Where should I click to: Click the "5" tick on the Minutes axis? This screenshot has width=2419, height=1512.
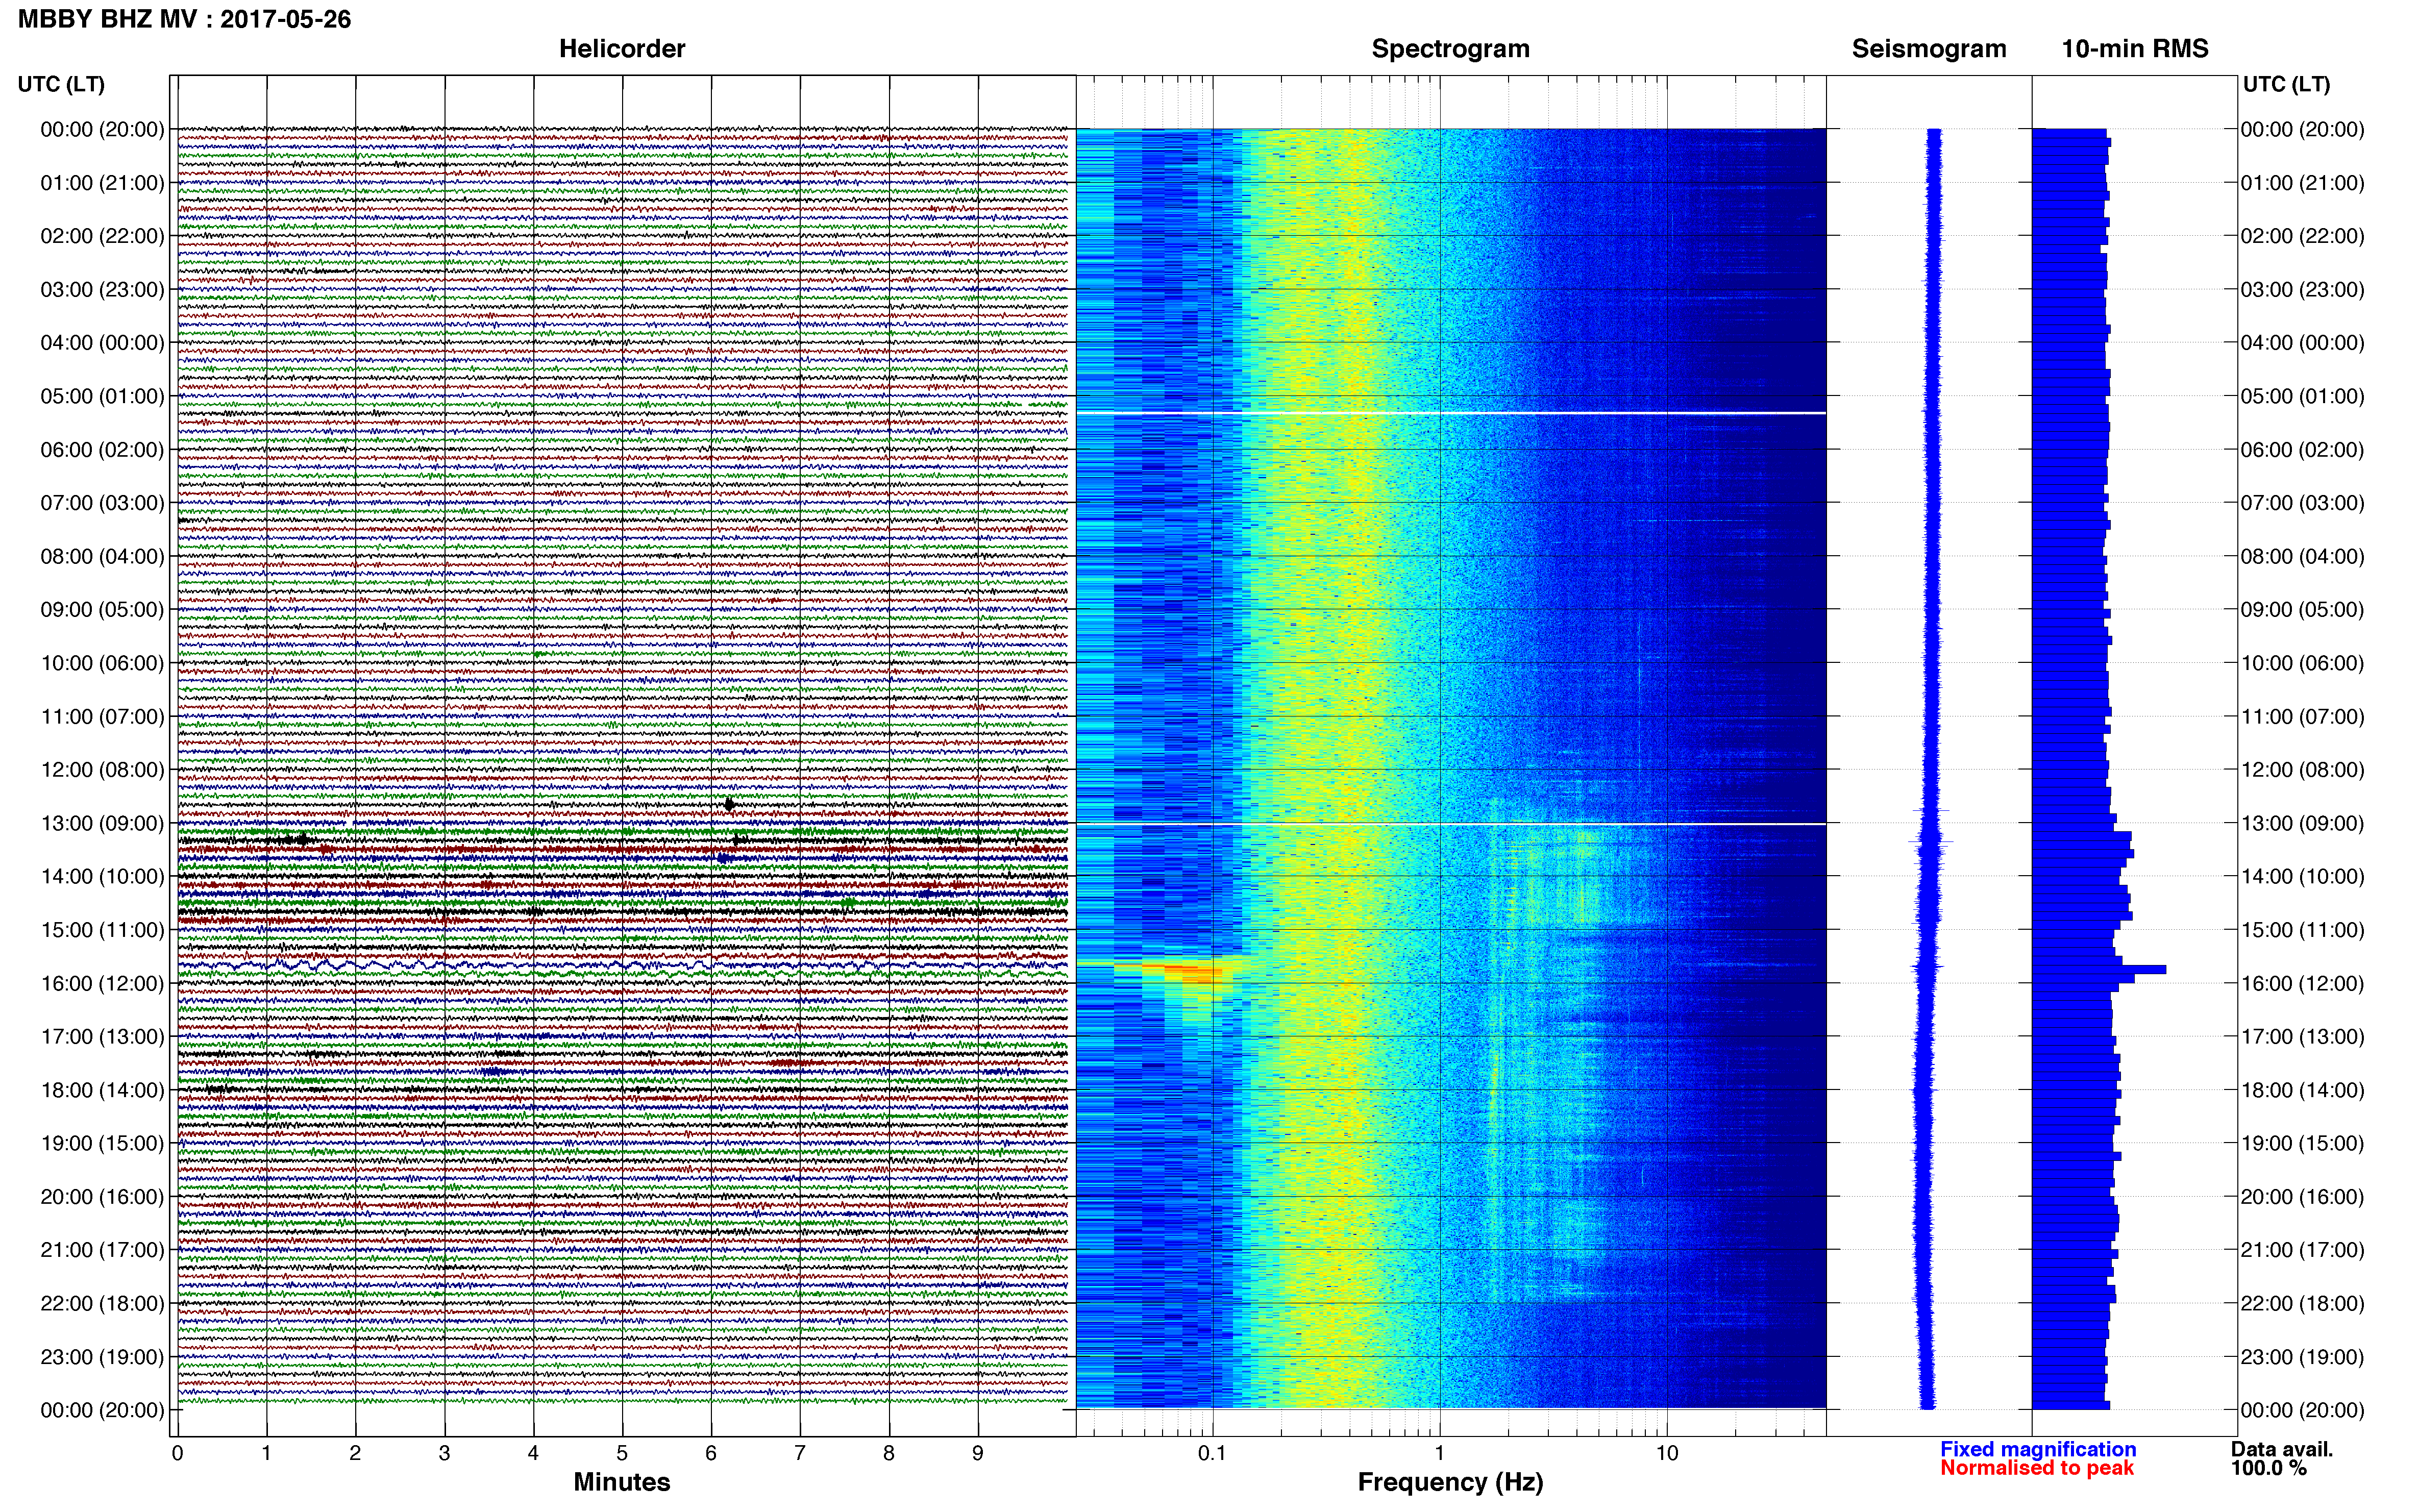[622, 1453]
